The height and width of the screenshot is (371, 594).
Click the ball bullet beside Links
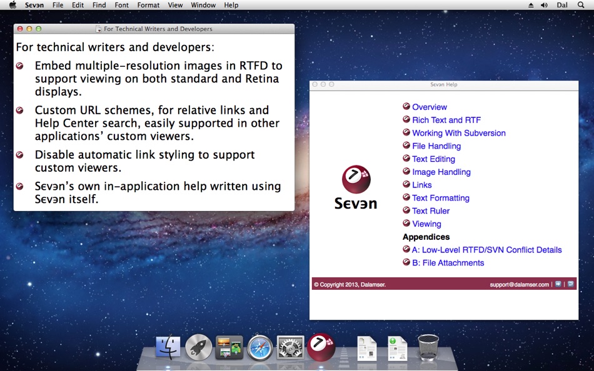point(406,184)
